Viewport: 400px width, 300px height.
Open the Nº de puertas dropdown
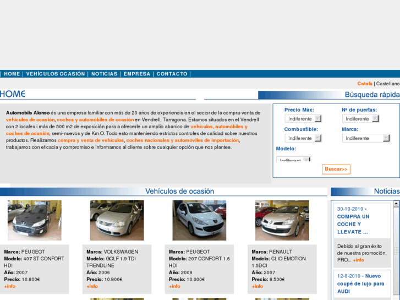point(360,119)
